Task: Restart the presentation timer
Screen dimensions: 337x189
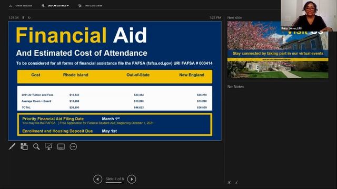Action: (29, 17)
